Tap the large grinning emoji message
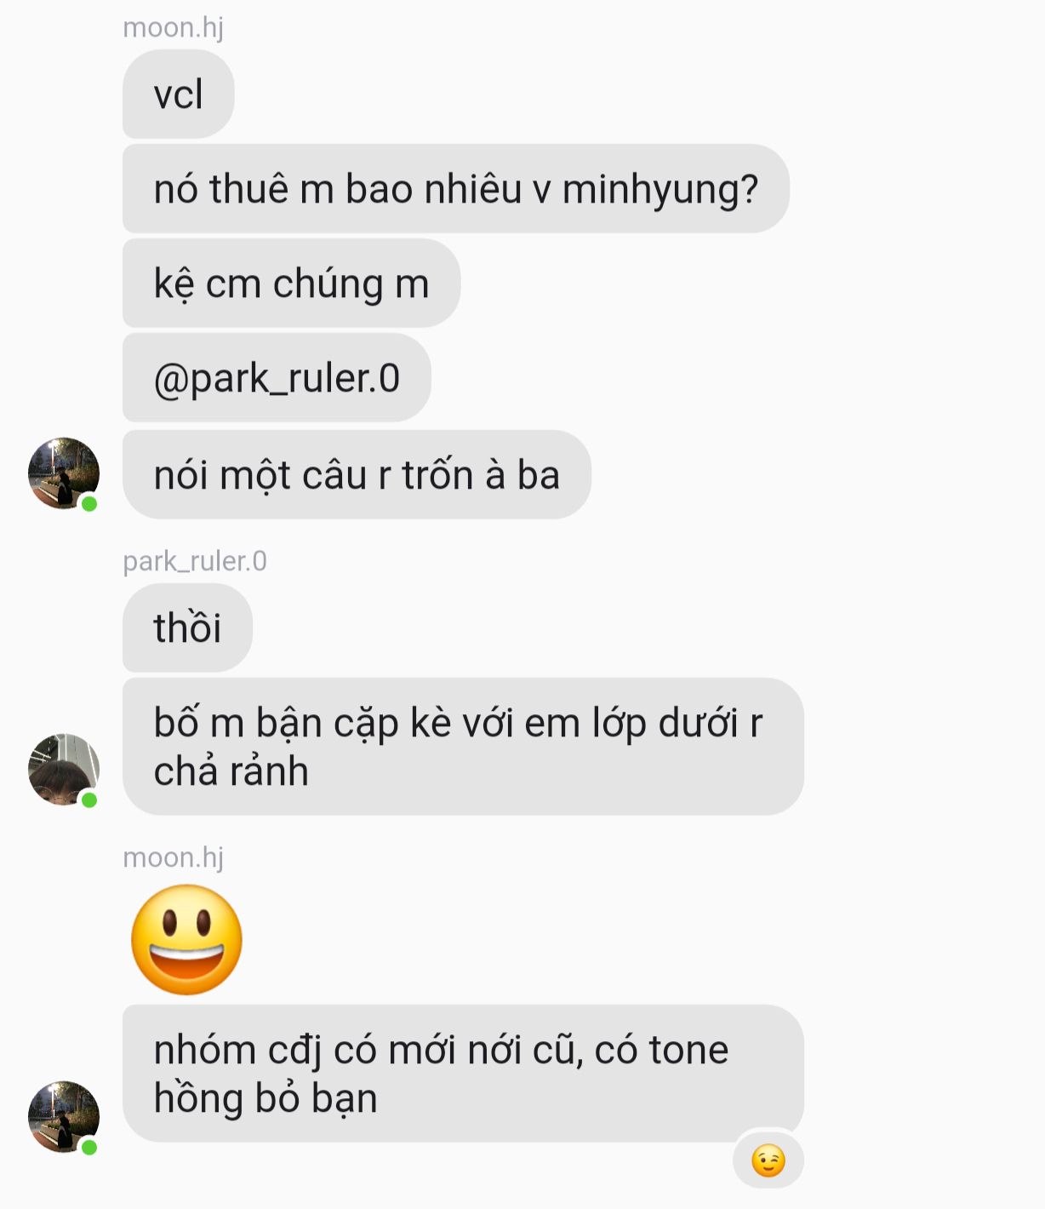Screen dimensions: 1045x1209 pos(186,939)
